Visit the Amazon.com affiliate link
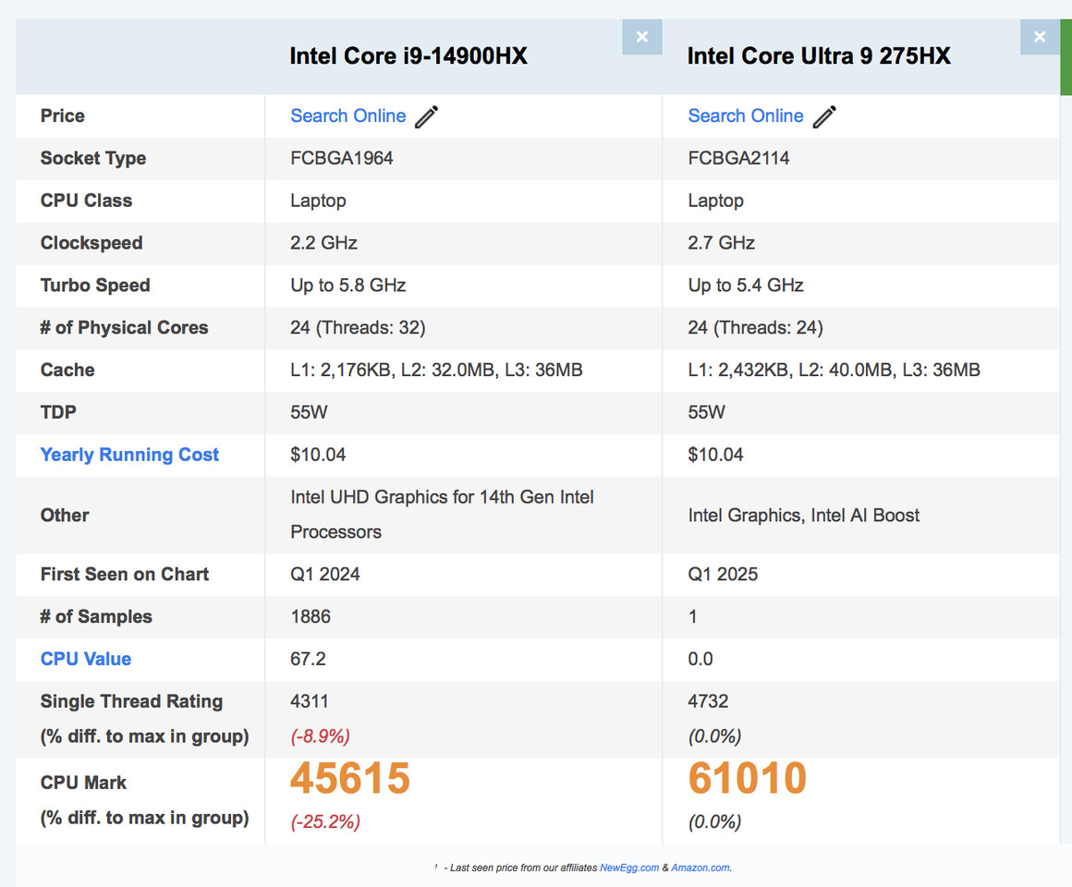This screenshot has height=887, width=1072. click(700, 868)
